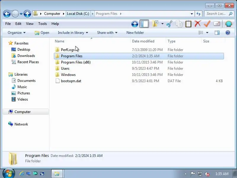Click the red X Delete icon

(x=198, y=24)
